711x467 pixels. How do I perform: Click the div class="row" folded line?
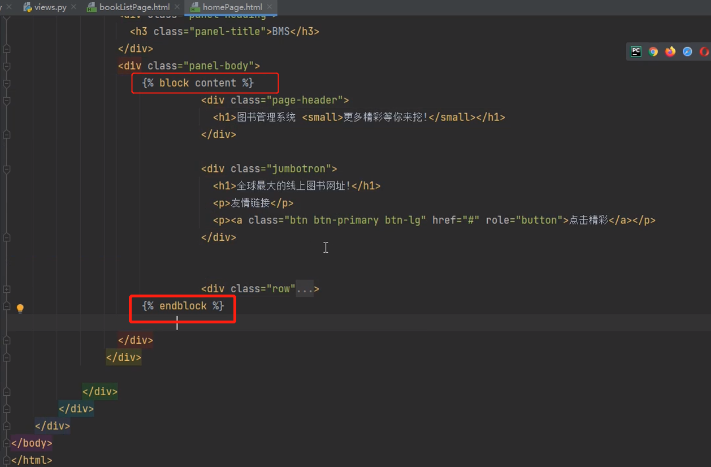coord(260,289)
